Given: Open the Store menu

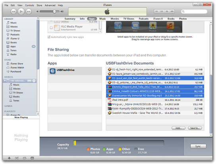Looking at the screenshot, I should click(x=39, y=6).
